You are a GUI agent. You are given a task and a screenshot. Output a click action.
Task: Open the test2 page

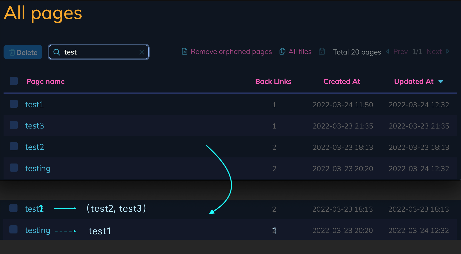pyautogui.click(x=34, y=147)
